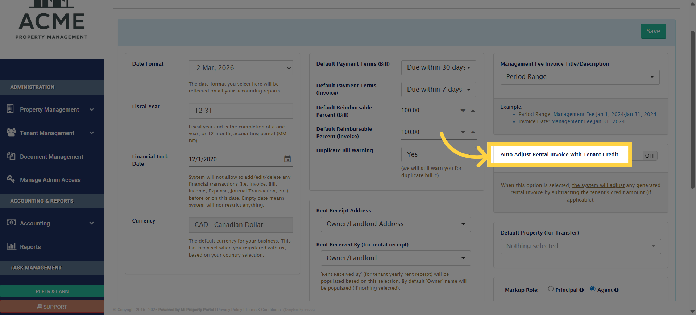Image resolution: width=696 pixels, height=315 pixels.
Task: Click the Financial Lock Date field
Action: tap(241, 159)
